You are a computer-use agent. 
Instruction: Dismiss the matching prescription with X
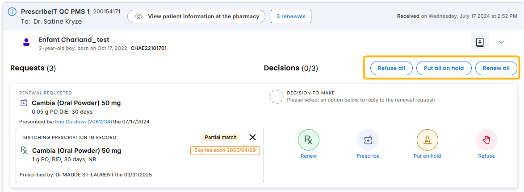(x=253, y=137)
